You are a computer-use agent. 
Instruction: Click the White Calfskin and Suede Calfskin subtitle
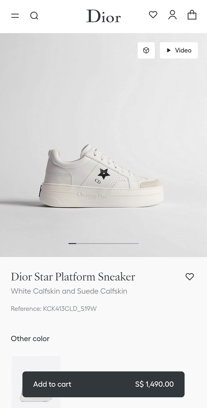pos(69,291)
